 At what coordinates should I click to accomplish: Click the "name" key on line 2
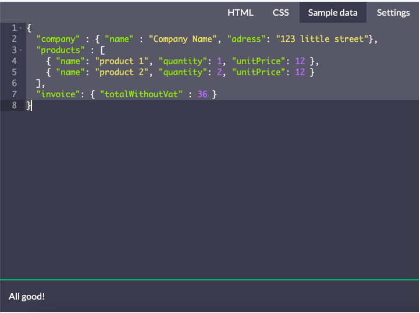[119, 39]
